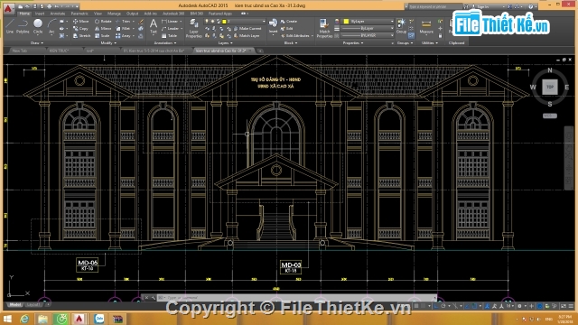
Task: Activate the Array command
Action: point(124,36)
